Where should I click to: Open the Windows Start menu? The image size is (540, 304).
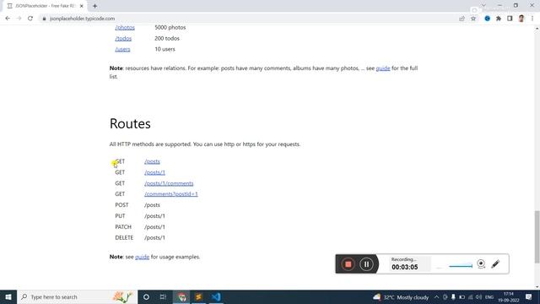8,296
